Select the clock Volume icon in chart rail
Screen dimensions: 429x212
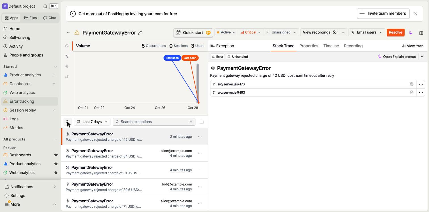(67, 46)
